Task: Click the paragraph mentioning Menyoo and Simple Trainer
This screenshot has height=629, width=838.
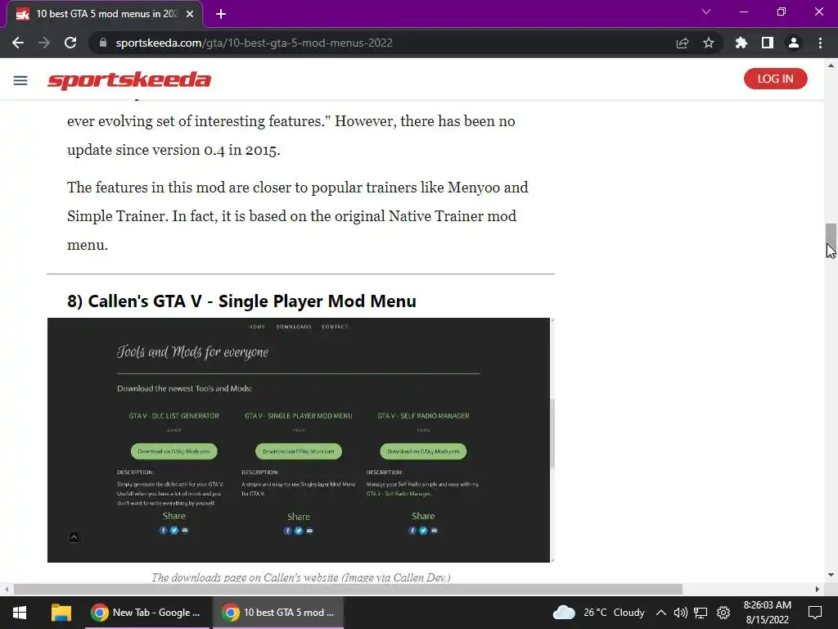Action: coord(298,216)
